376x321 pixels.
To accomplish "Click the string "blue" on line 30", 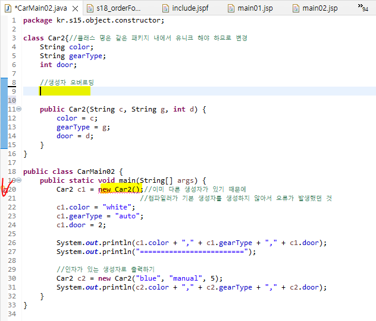I will coord(148,278).
